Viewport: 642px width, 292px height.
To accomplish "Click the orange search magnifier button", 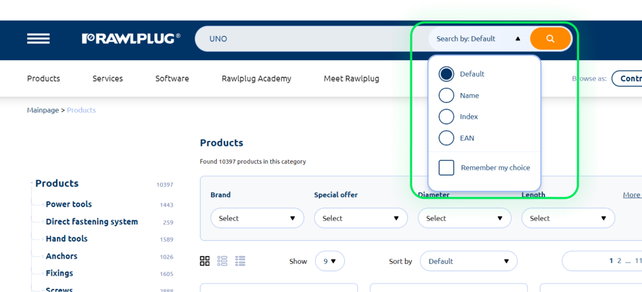I will [x=550, y=39].
